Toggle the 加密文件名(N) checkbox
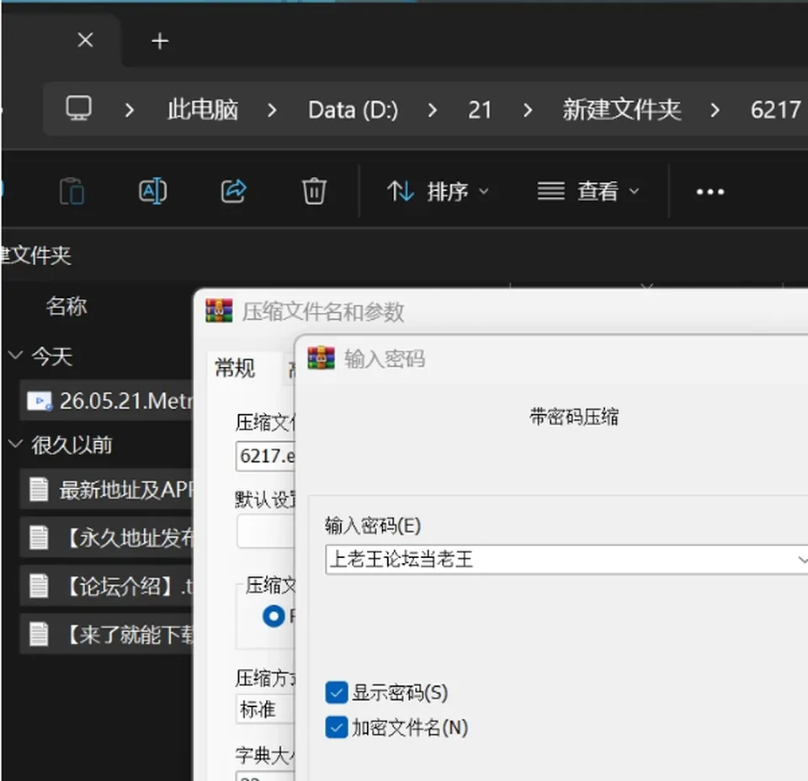This screenshot has height=781, width=808. tap(337, 728)
